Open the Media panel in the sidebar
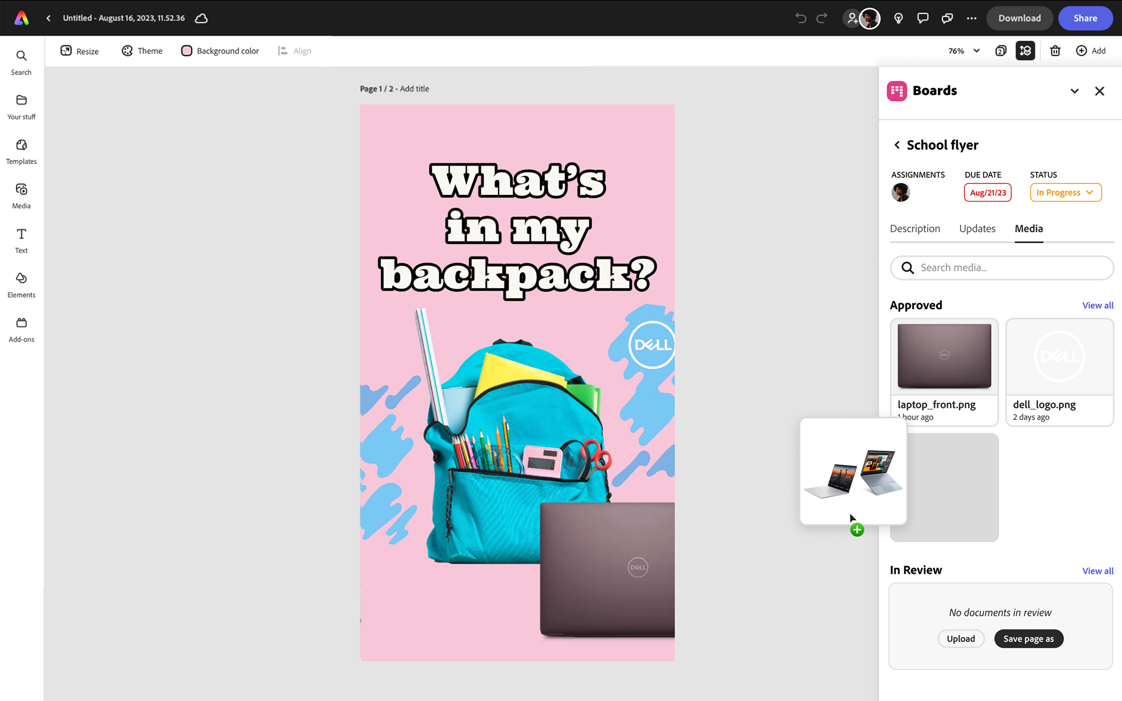The width and height of the screenshot is (1122, 701). click(x=21, y=195)
